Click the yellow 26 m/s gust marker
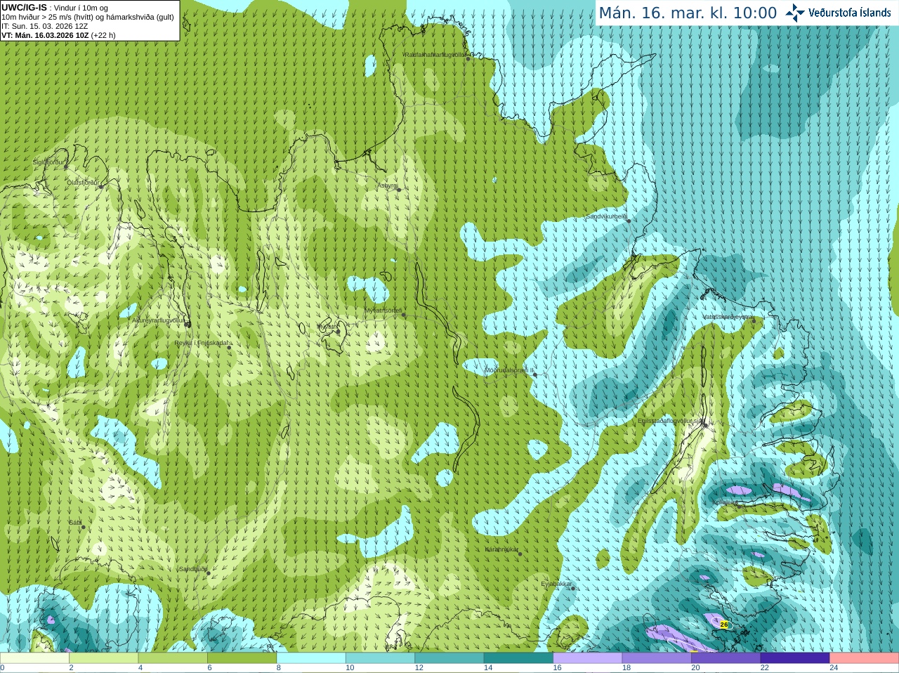Image resolution: width=899 pixels, height=673 pixels. coord(724,624)
